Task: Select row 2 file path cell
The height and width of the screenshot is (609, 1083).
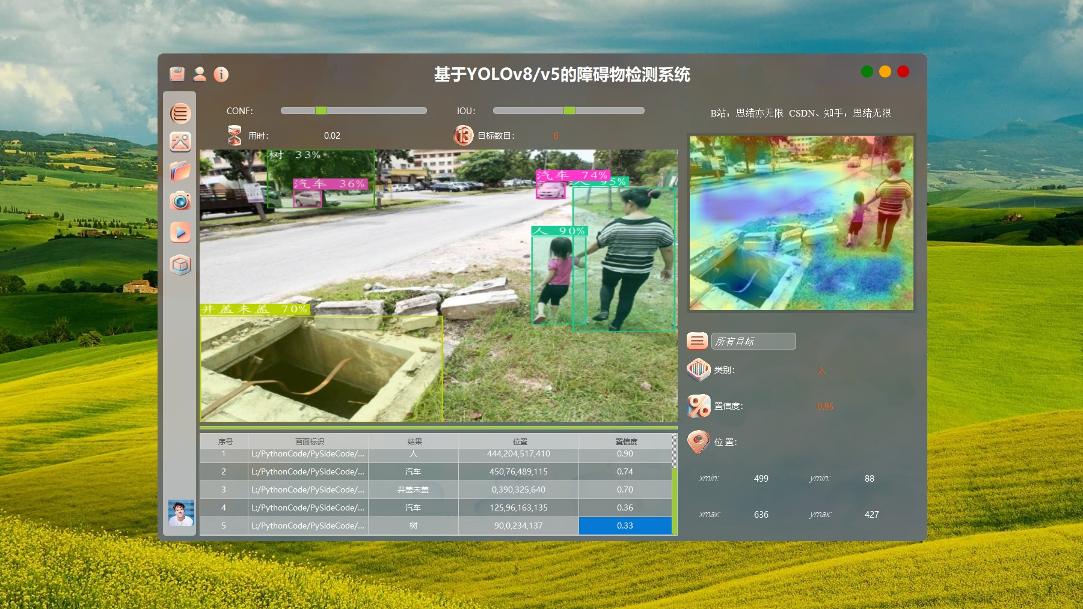Action: [x=308, y=471]
